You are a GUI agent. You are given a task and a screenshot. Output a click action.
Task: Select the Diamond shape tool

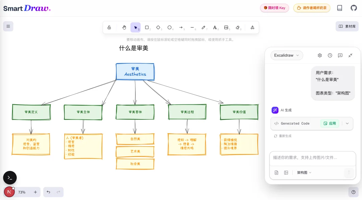[x=158, y=27]
